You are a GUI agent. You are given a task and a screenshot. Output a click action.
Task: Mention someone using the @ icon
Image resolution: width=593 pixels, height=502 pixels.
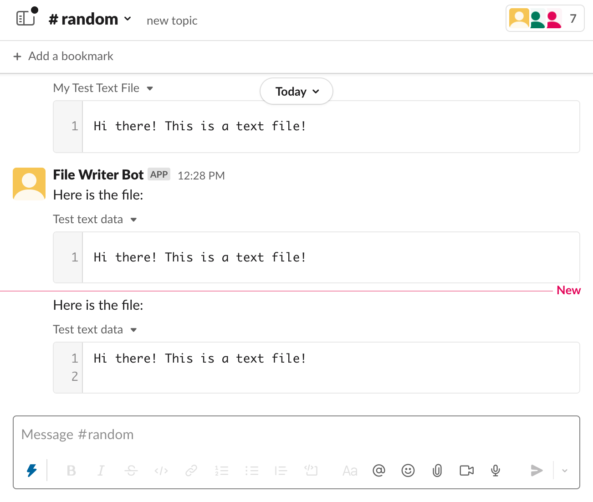(379, 471)
